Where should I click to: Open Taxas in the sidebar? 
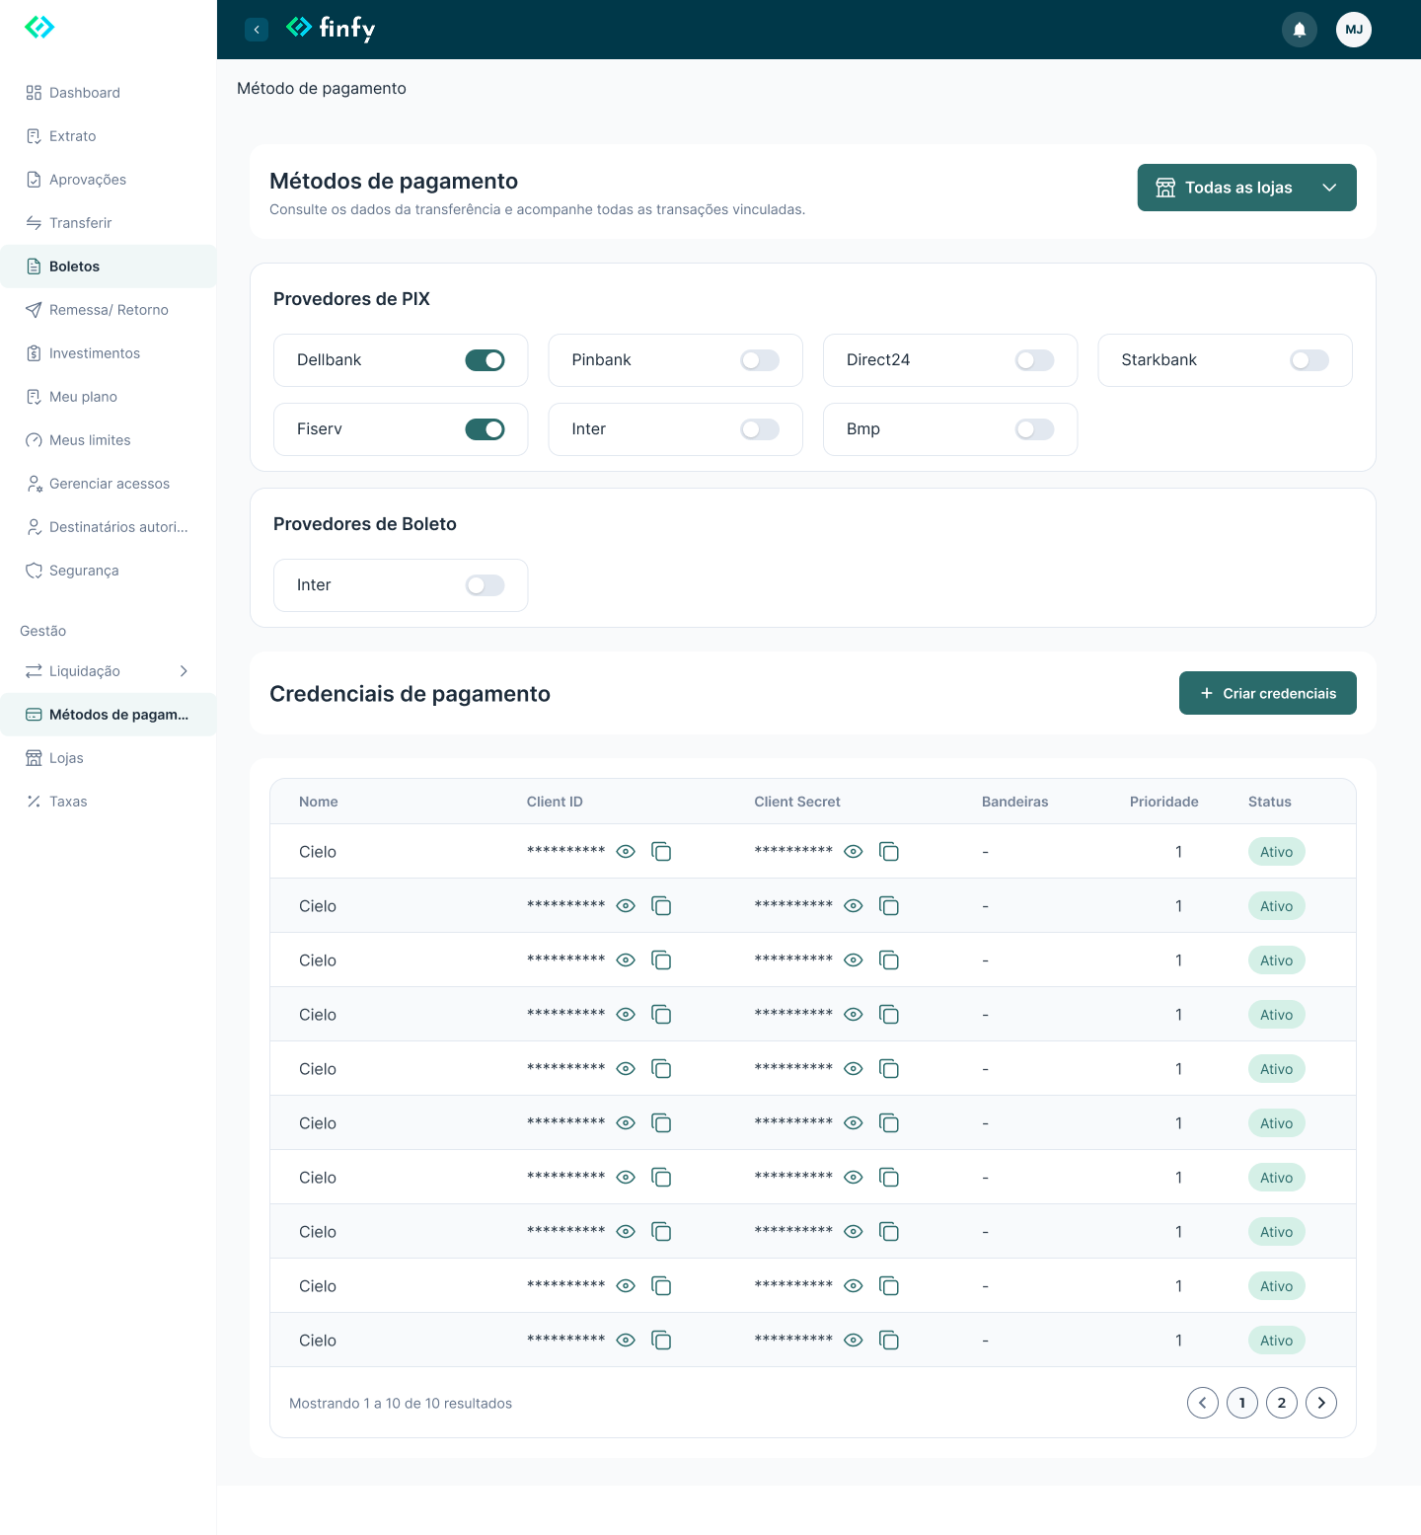pos(109,802)
